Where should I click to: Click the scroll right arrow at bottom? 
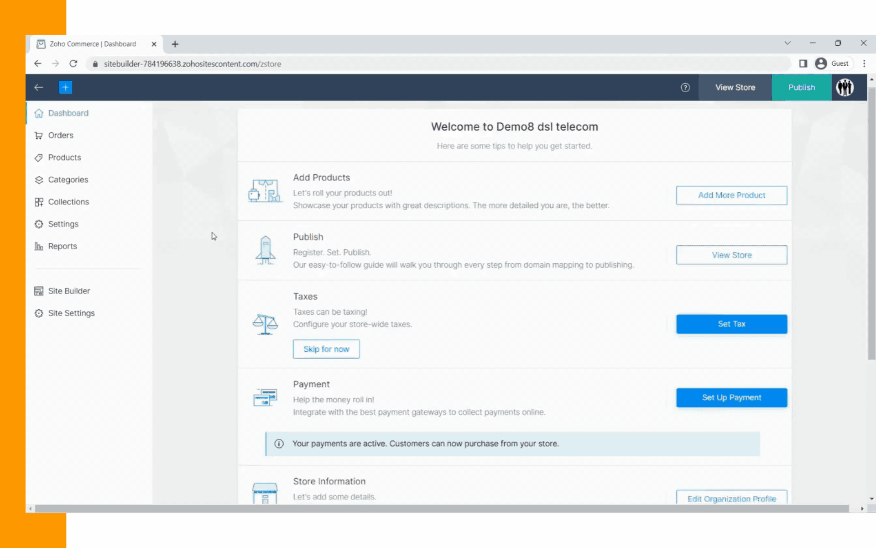(862, 509)
